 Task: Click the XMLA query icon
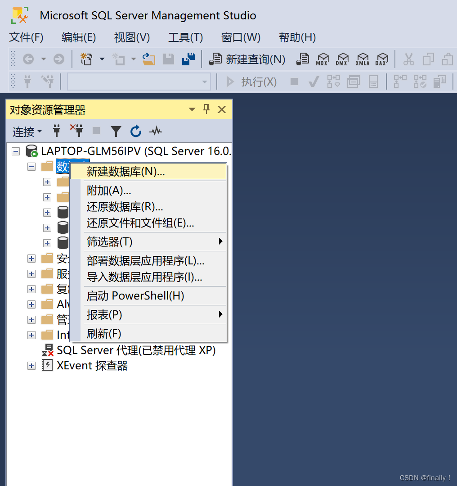(363, 59)
